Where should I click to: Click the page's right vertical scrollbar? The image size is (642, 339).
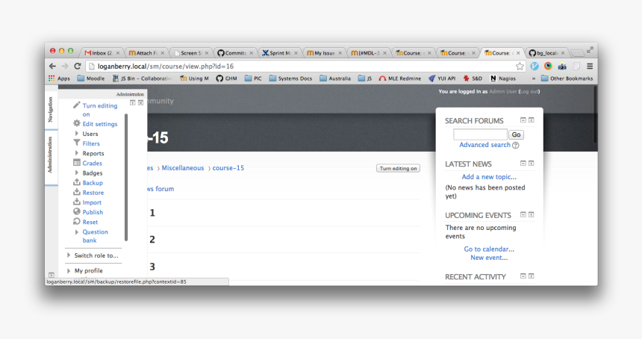tap(595, 115)
